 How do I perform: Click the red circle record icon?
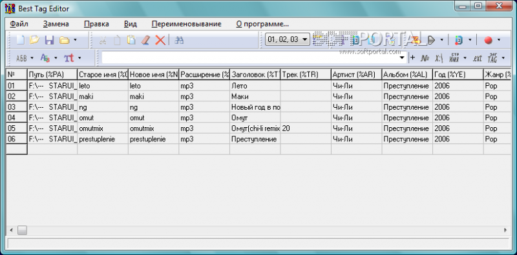click(x=489, y=40)
